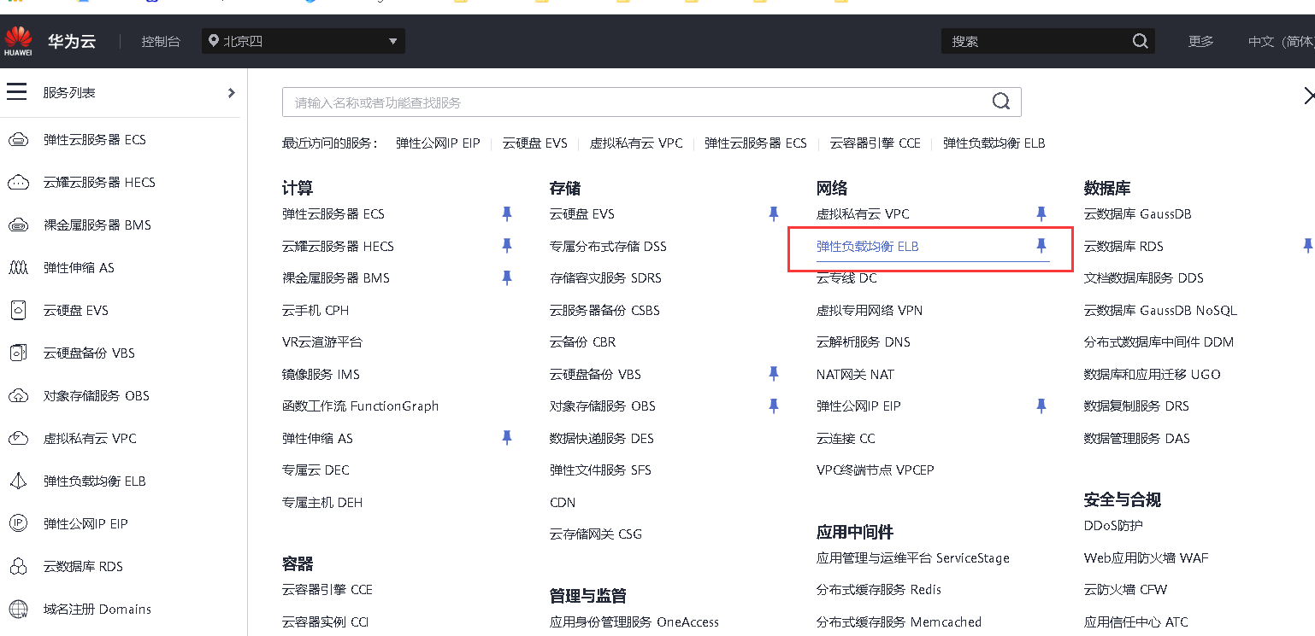Open 函数工作流 FunctionGraph
Screen dimensions: 1315x636
[x=360, y=406]
